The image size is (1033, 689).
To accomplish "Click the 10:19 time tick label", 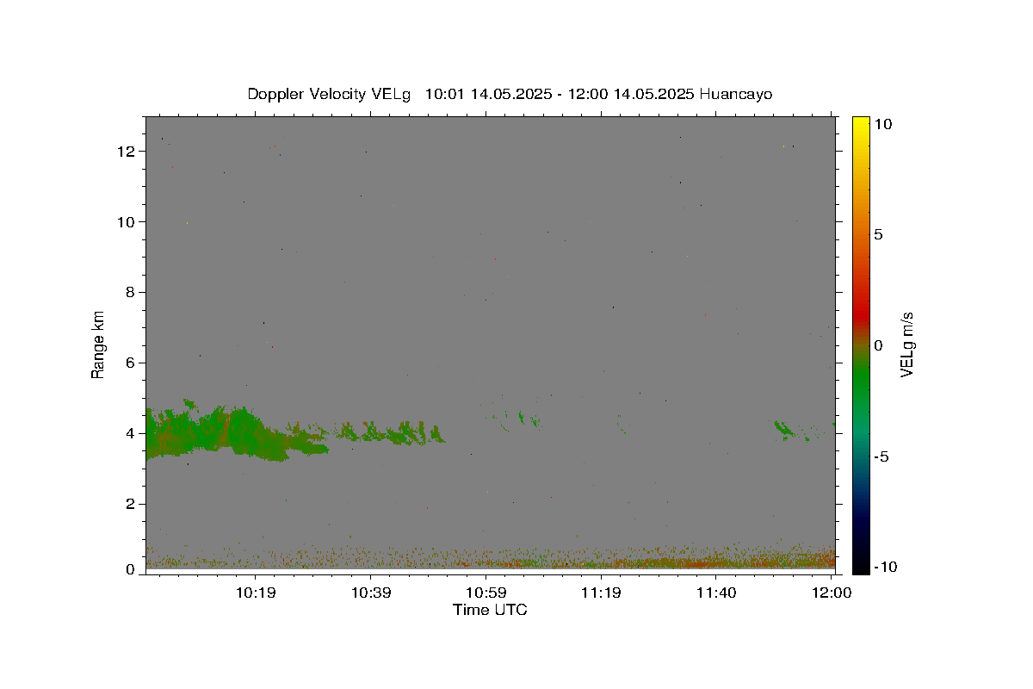I will click(256, 593).
